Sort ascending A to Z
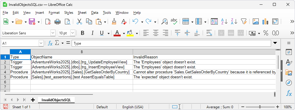 pyautogui.click(x=224, y=21)
